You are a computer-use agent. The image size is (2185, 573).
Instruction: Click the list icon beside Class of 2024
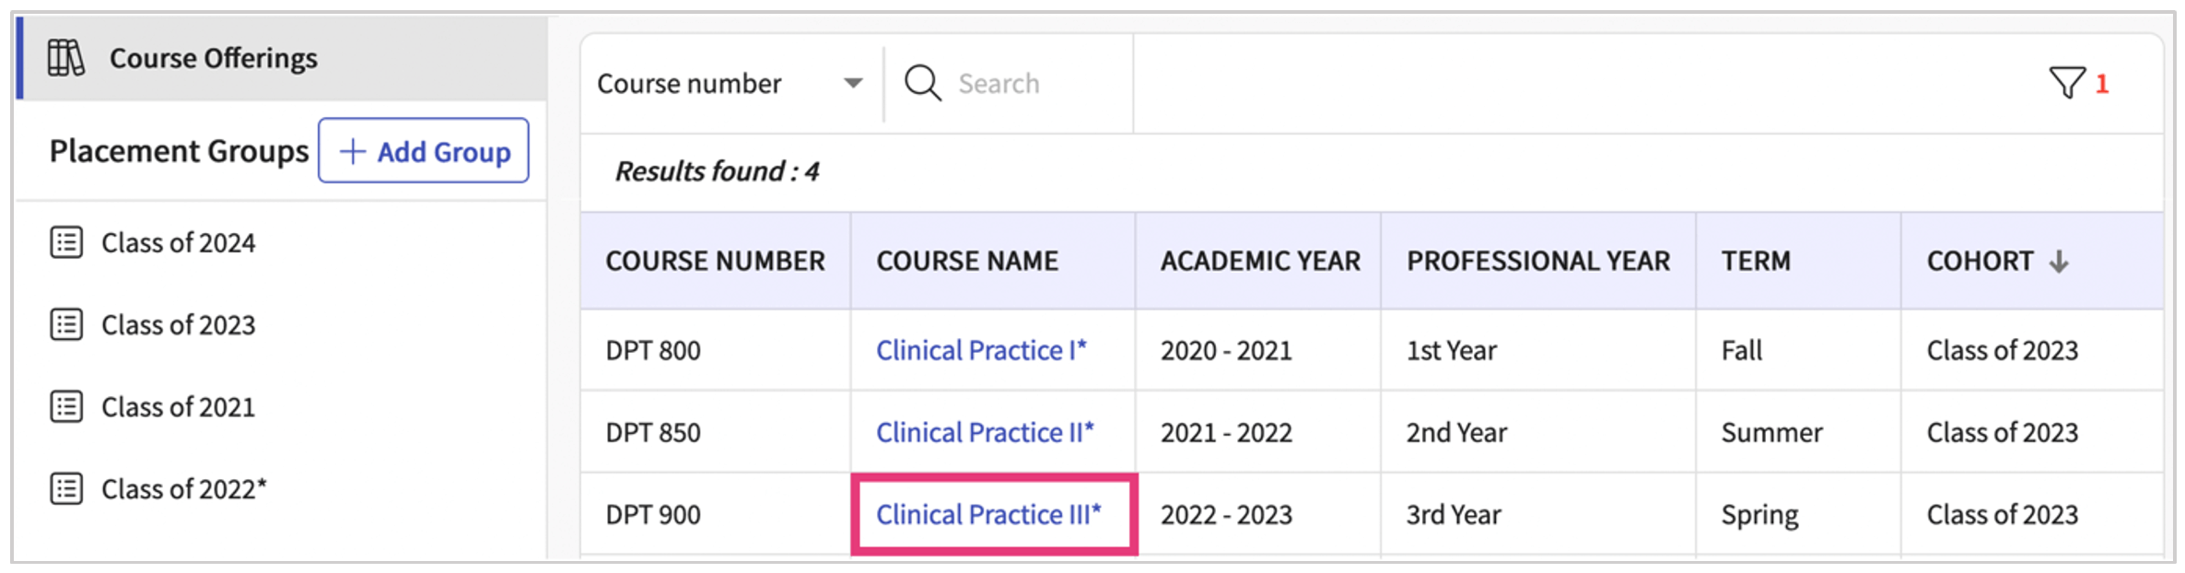[66, 242]
